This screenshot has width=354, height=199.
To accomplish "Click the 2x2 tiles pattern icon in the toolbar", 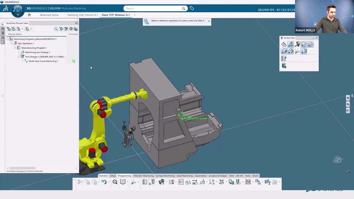I will pos(248,182).
